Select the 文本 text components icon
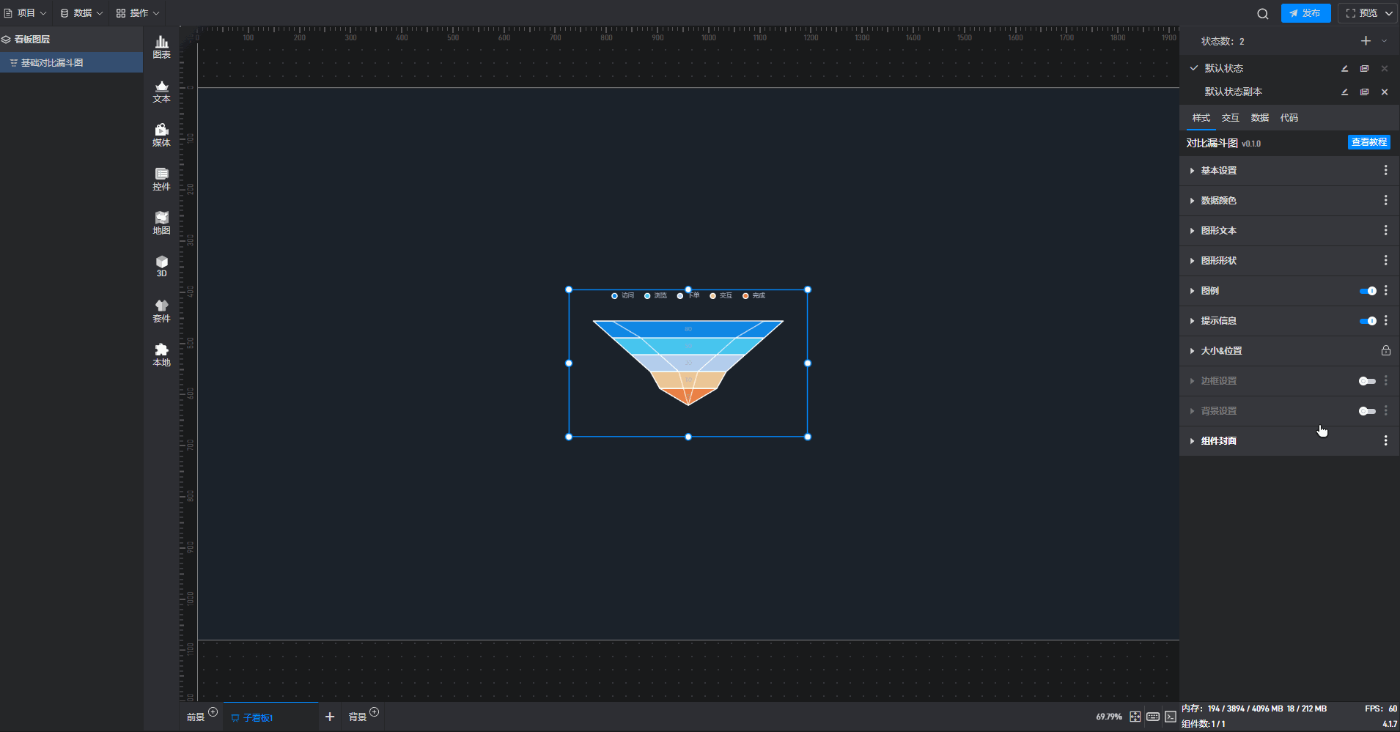 tap(161, 91)
